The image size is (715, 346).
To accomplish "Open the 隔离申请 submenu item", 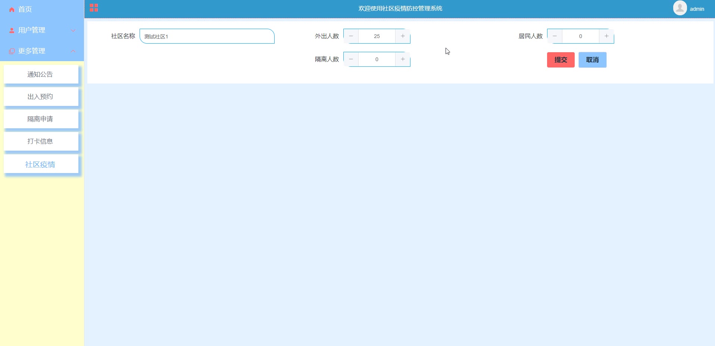I will (41, 119).
